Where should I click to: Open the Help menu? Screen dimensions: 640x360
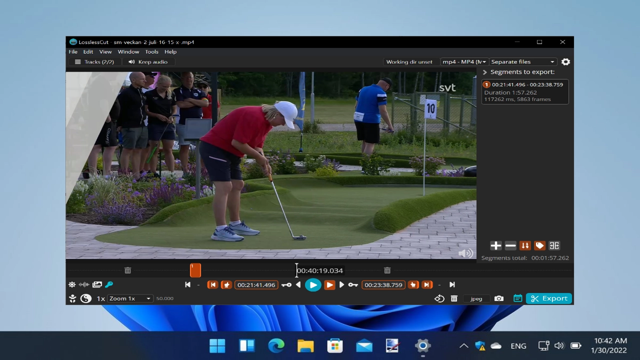170,51
